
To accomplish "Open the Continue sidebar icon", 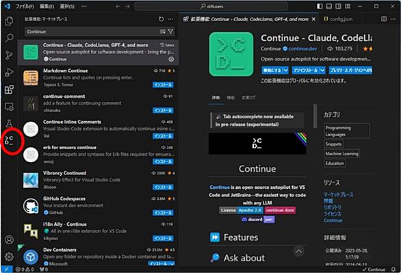I will tap(9, 140).
